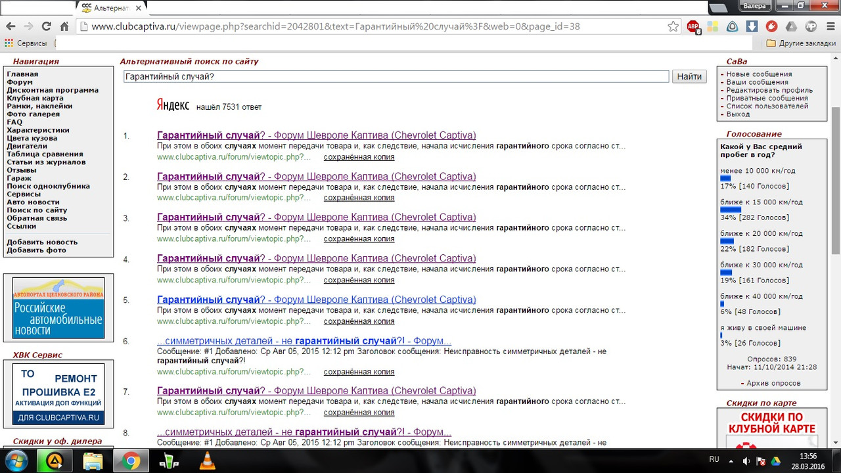
Task: Open the browser home page icon
Action: [64, 26]
